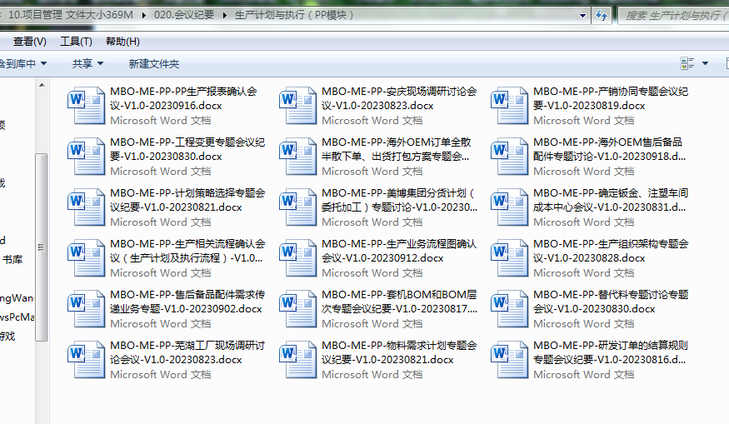This screenshot has width=729, height=424.
Task: Select the 产销协同专题会议纪要 document icon
Action: (x=509, y=106)
